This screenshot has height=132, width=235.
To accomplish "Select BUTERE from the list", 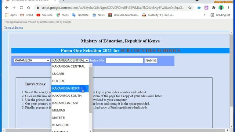I will [70, 81].
